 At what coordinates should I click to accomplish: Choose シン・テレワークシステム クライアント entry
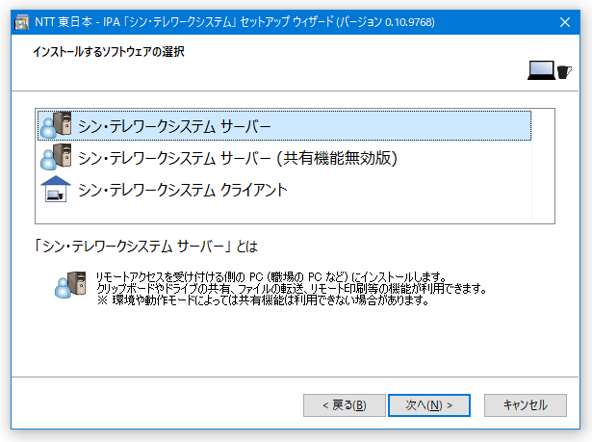(x=284, y=190)
